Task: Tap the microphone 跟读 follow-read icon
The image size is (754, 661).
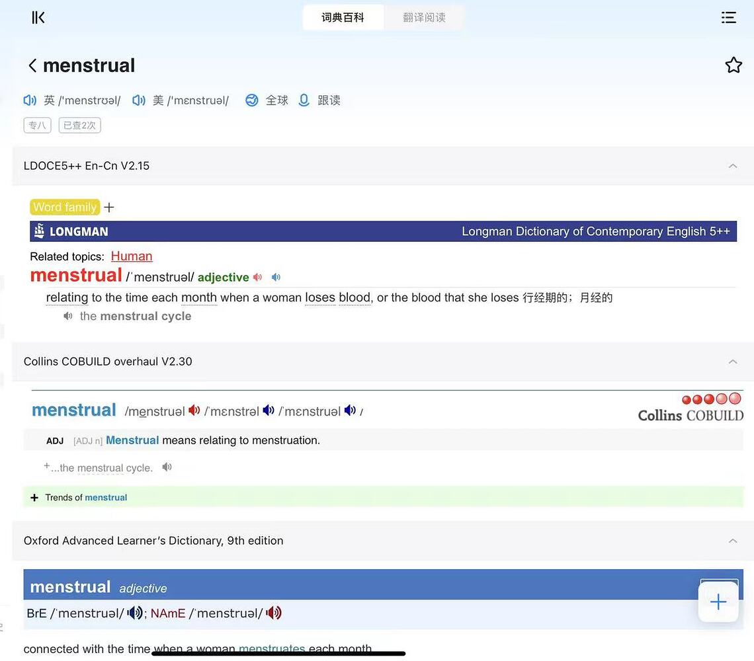Action: (304, 100)
